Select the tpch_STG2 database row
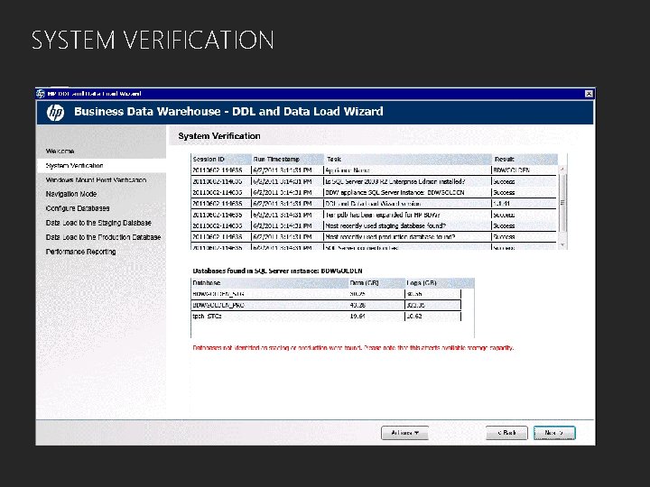650x487 pixels. (326, 317)
